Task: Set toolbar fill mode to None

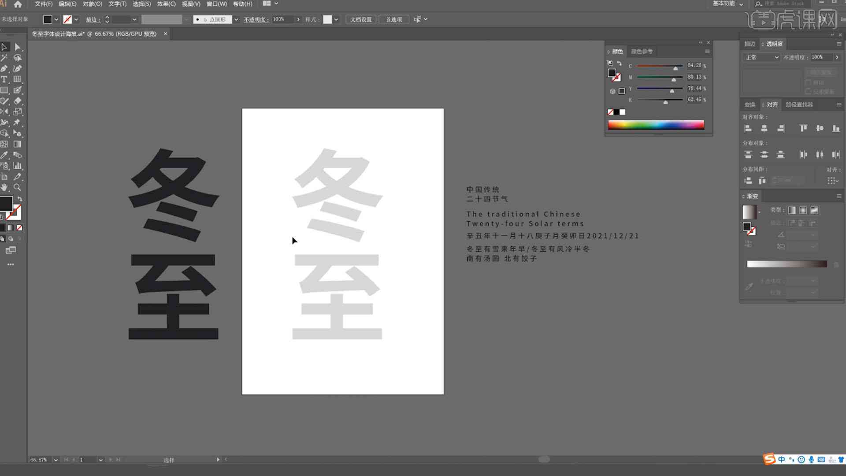Action: pos(19,228)
